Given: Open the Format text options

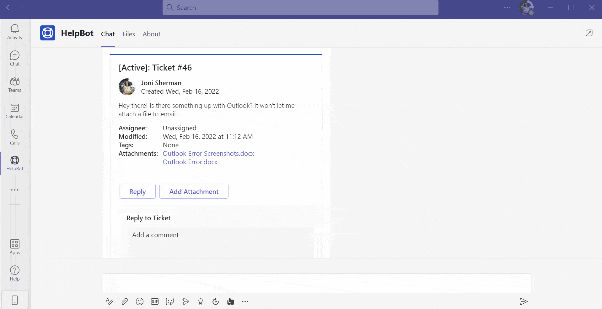Looking at the screenshot, I should pos(110,301).
